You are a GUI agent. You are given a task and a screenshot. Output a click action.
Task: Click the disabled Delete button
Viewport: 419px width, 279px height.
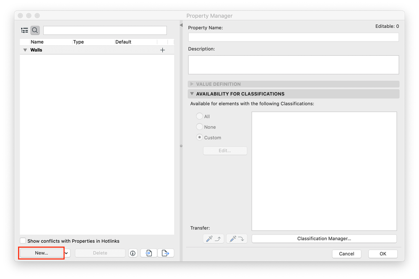point(100,253)
